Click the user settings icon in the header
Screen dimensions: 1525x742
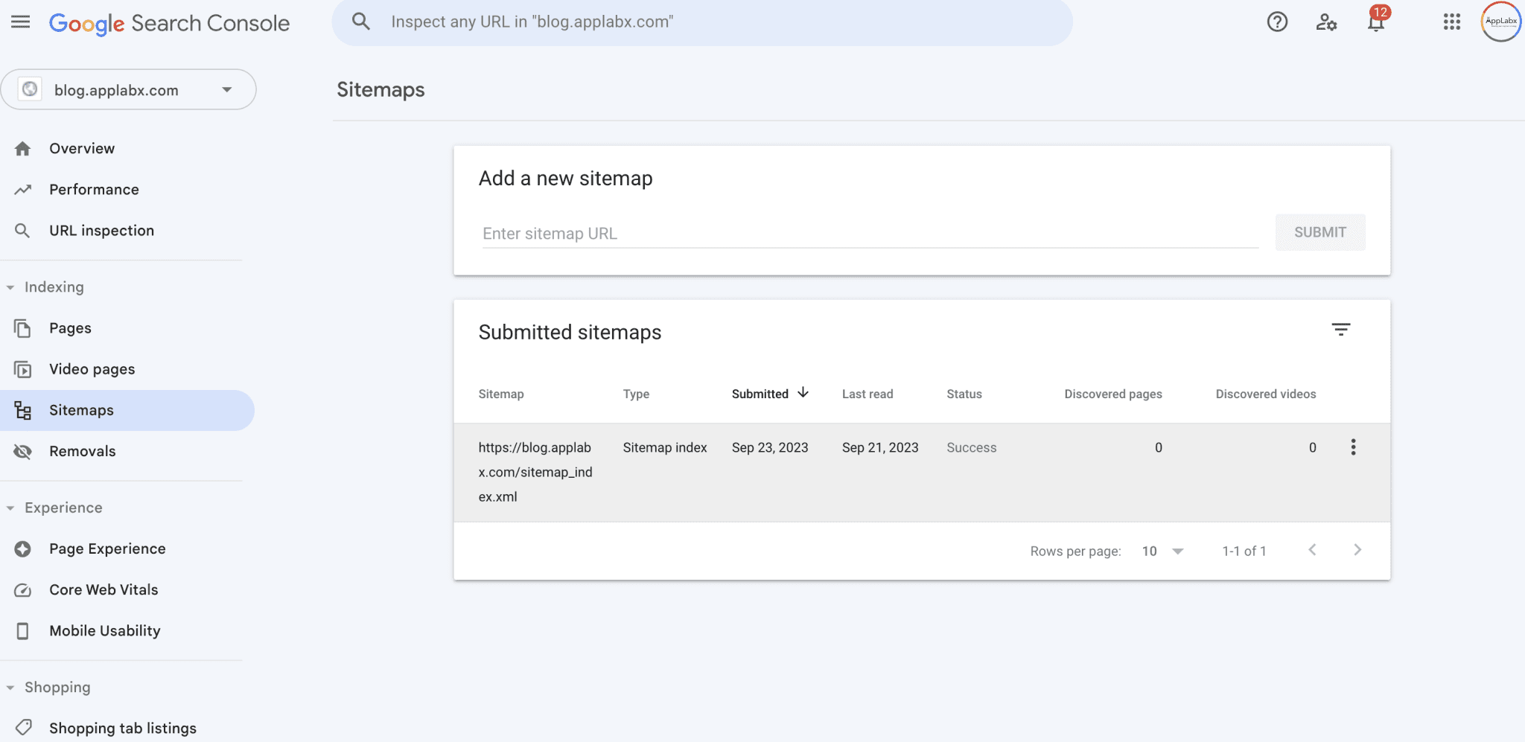1327,22
